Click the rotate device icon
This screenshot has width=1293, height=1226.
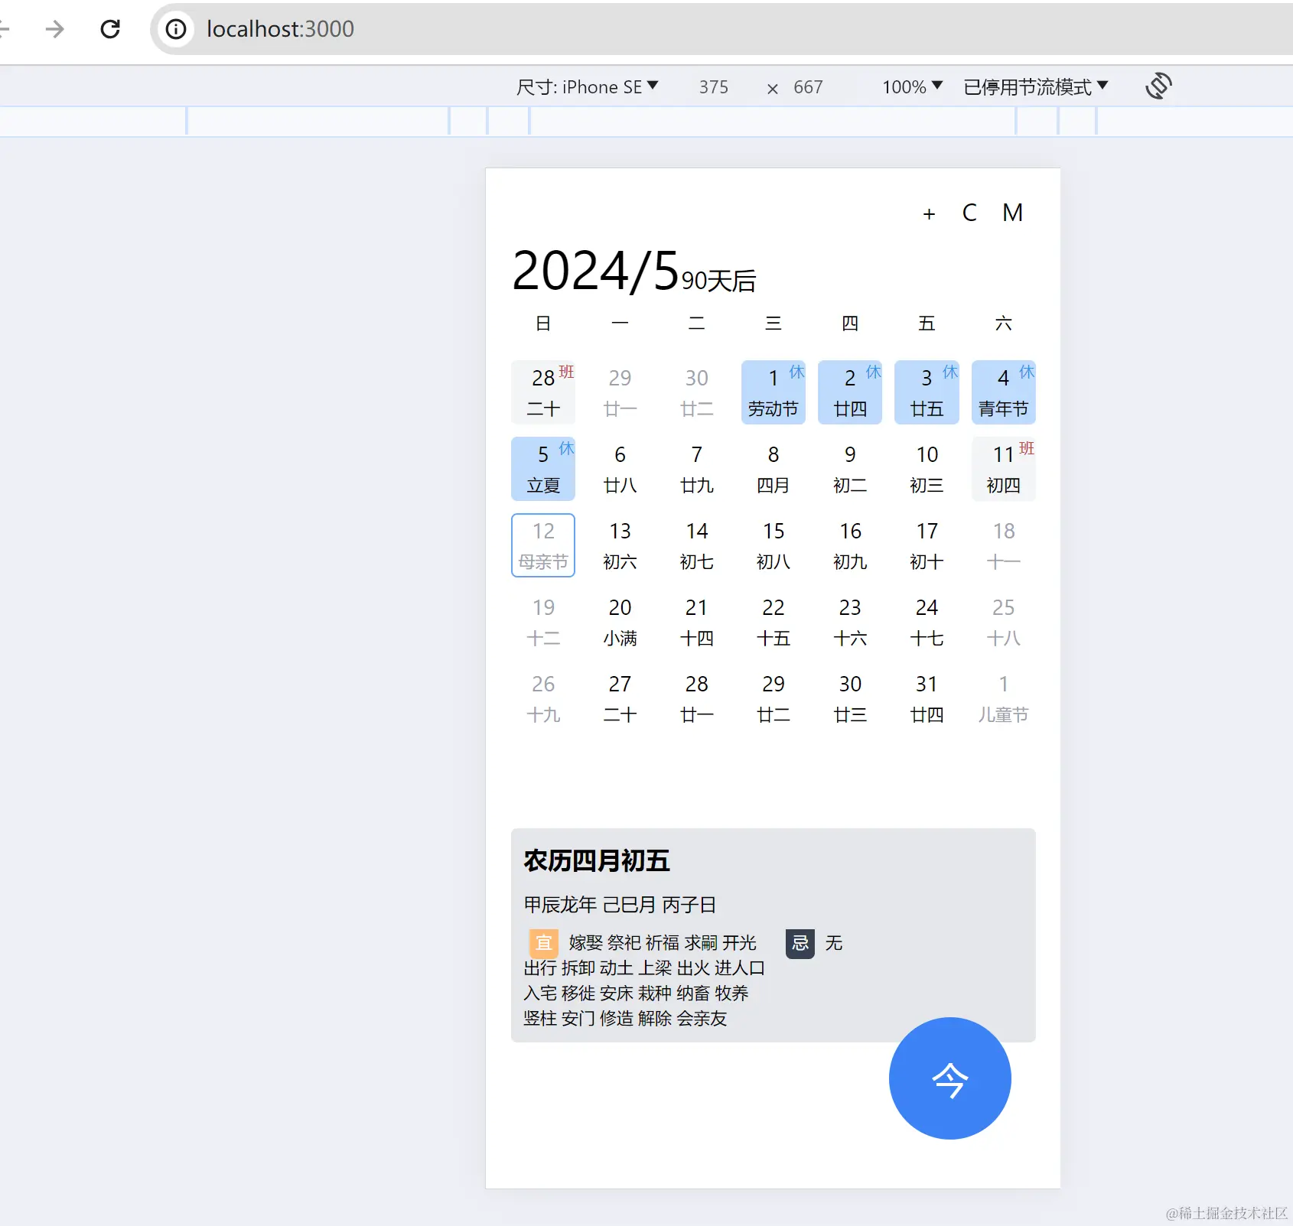click(1158, 86)
